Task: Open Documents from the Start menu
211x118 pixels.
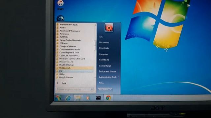Action: (x=104, y=42)
